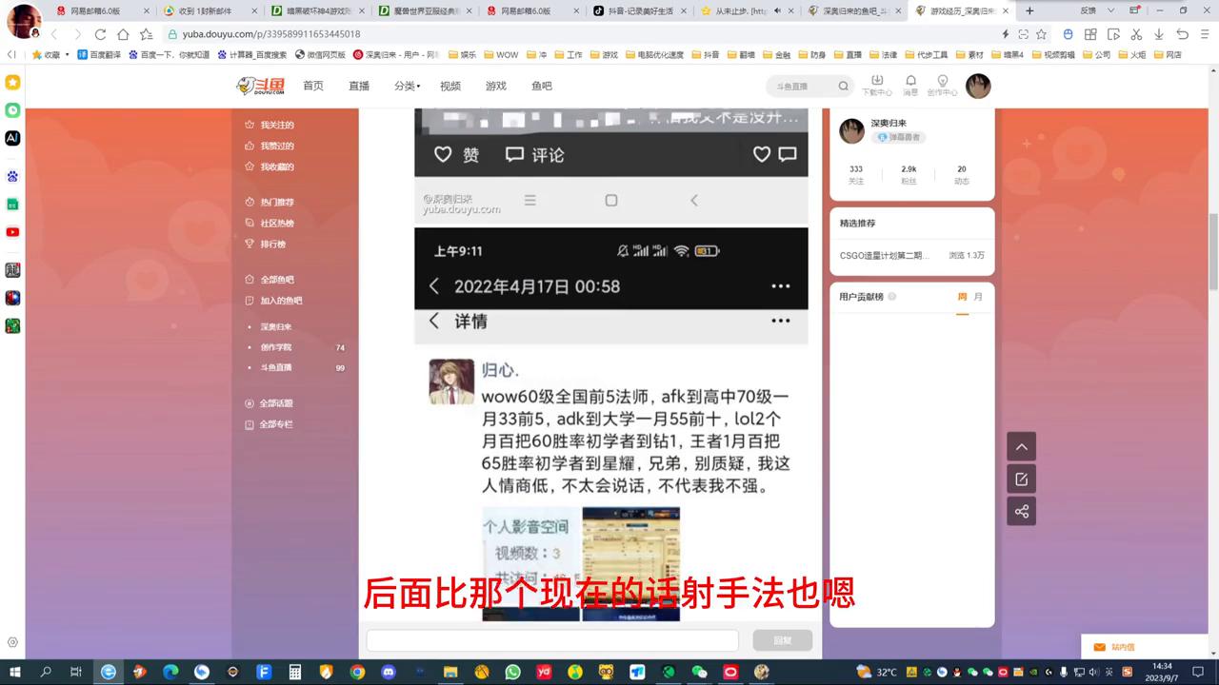Select the 直播 item in the top navigation
Image resolution: width=1219 pixels, height=685 pixels.
pyautogui.click(x=358, y=86)
